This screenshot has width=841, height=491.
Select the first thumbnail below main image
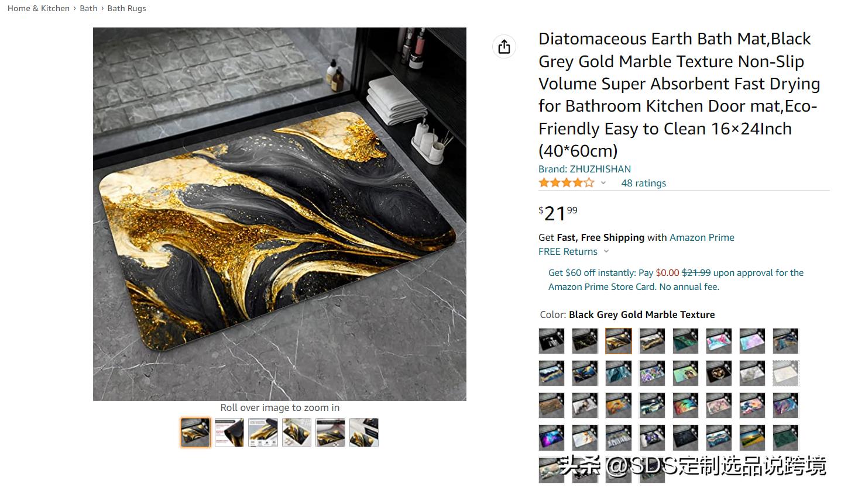click(x=195, y=433)
